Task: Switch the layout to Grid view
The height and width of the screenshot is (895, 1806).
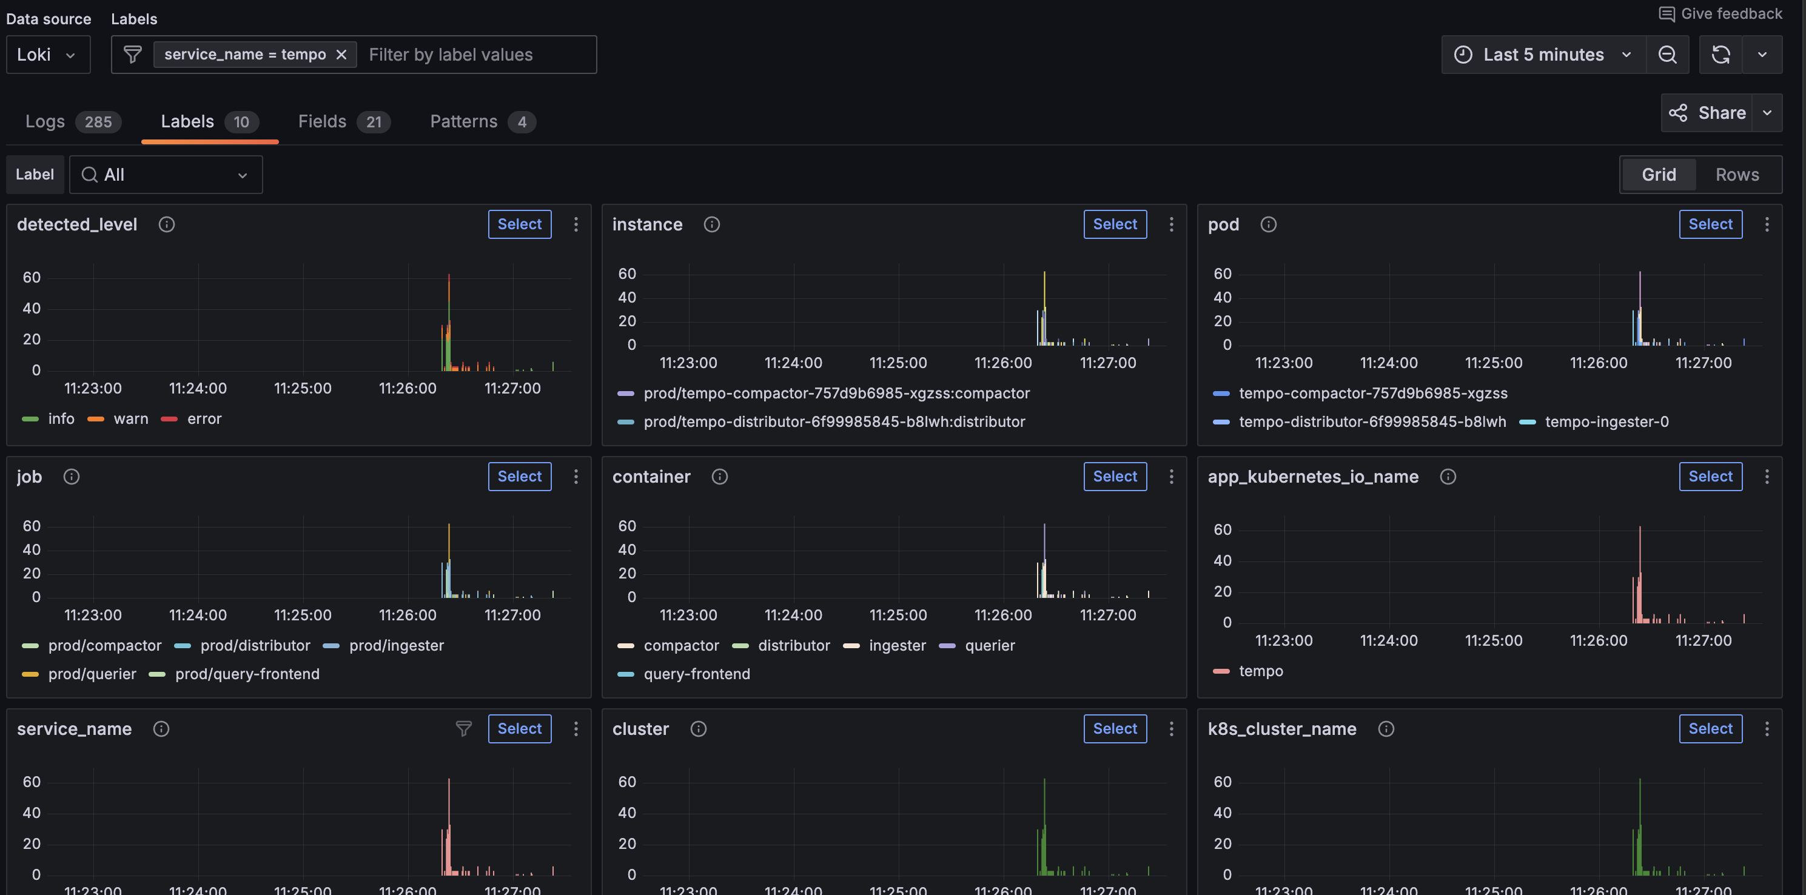Action: (1658, 175)
